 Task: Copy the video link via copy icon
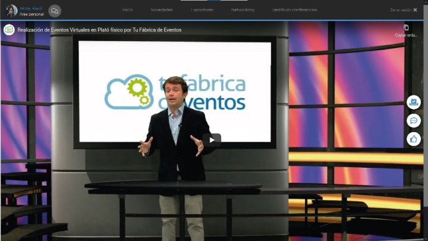coord(406,27)
